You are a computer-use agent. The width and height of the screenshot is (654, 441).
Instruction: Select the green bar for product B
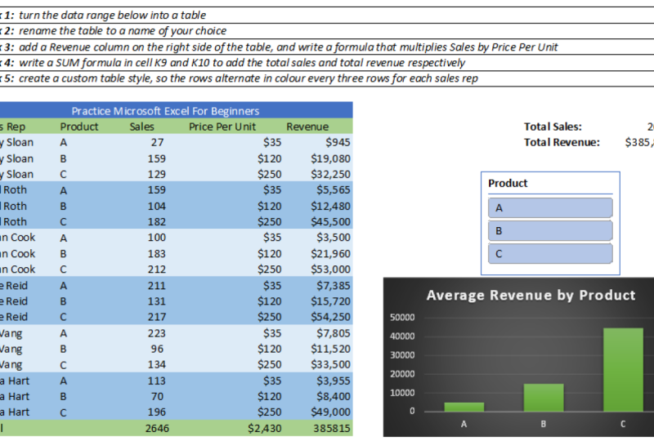pyautogui.click(x=544, y=398)
